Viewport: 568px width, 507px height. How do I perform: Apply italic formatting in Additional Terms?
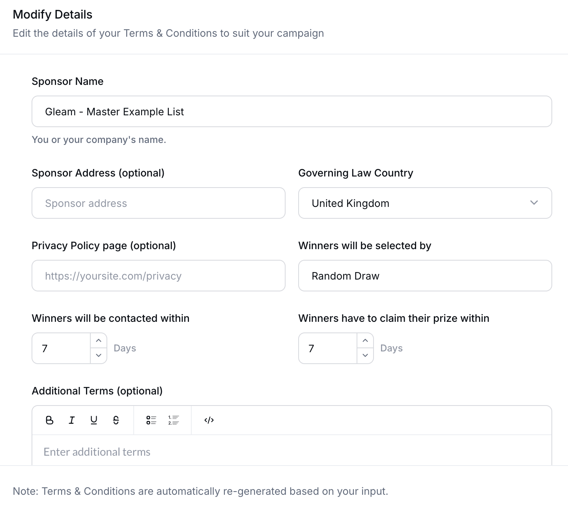click(x=71, y=420)
